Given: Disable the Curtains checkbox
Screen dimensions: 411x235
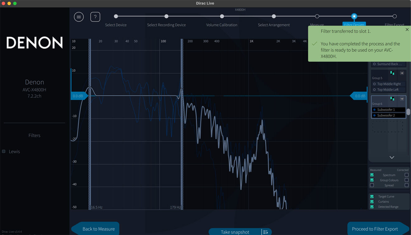Looking at the screenshot, I should 372,202.
